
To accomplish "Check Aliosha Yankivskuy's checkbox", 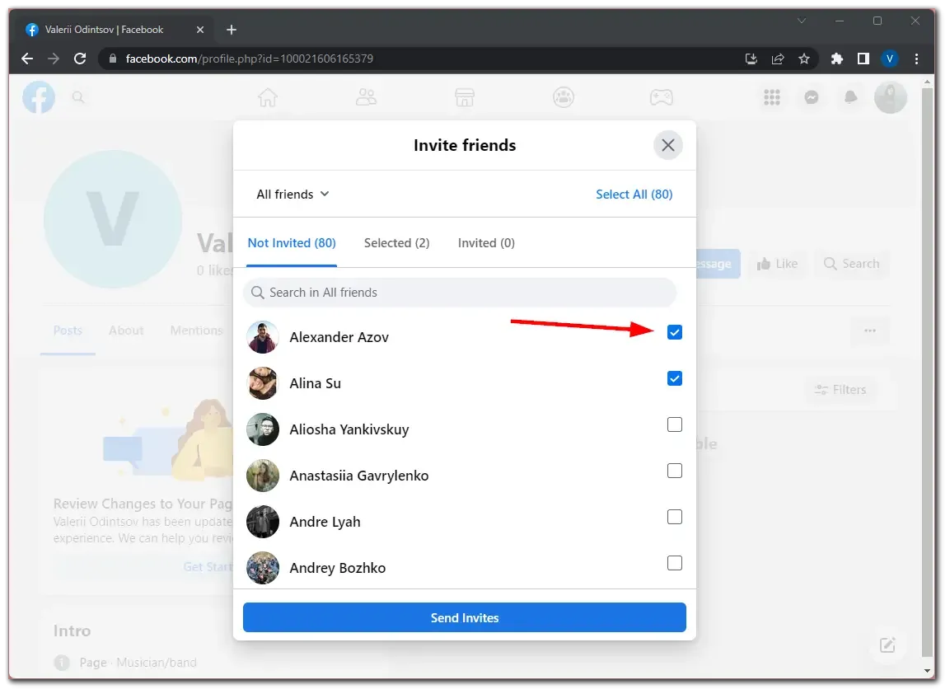I will (x=674, y=424).
